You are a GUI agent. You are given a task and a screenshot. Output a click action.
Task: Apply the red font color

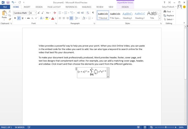point(53,18)
